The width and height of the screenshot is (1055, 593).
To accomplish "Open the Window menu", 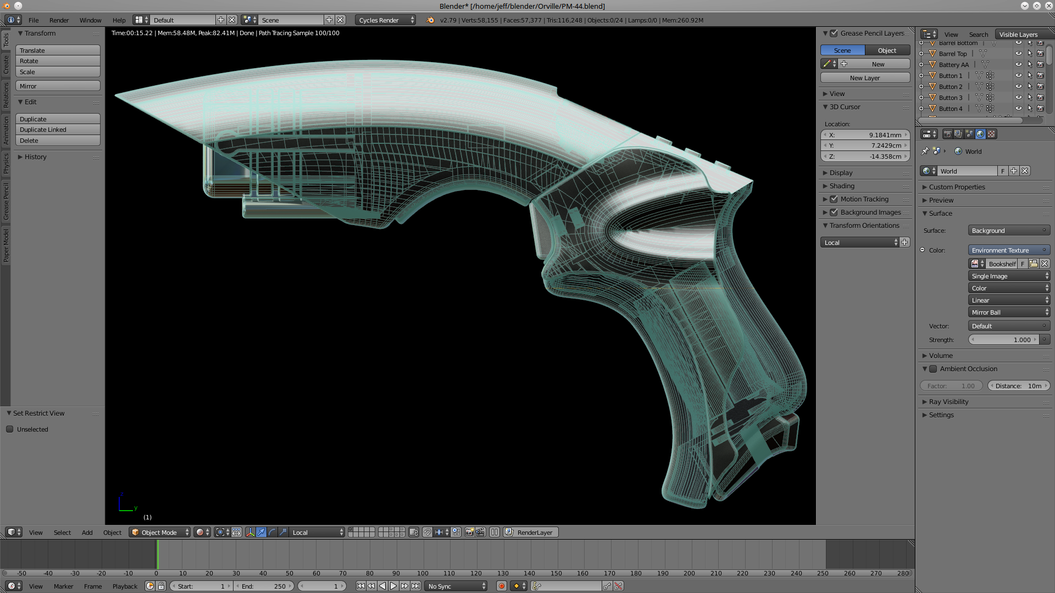I will coord(90,20).
